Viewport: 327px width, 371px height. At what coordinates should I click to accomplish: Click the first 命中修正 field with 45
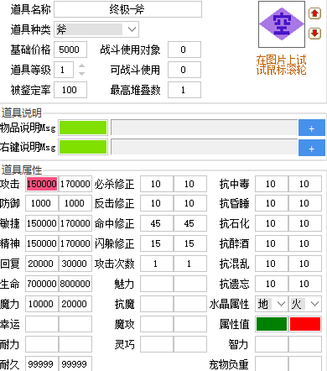[157, 223]
